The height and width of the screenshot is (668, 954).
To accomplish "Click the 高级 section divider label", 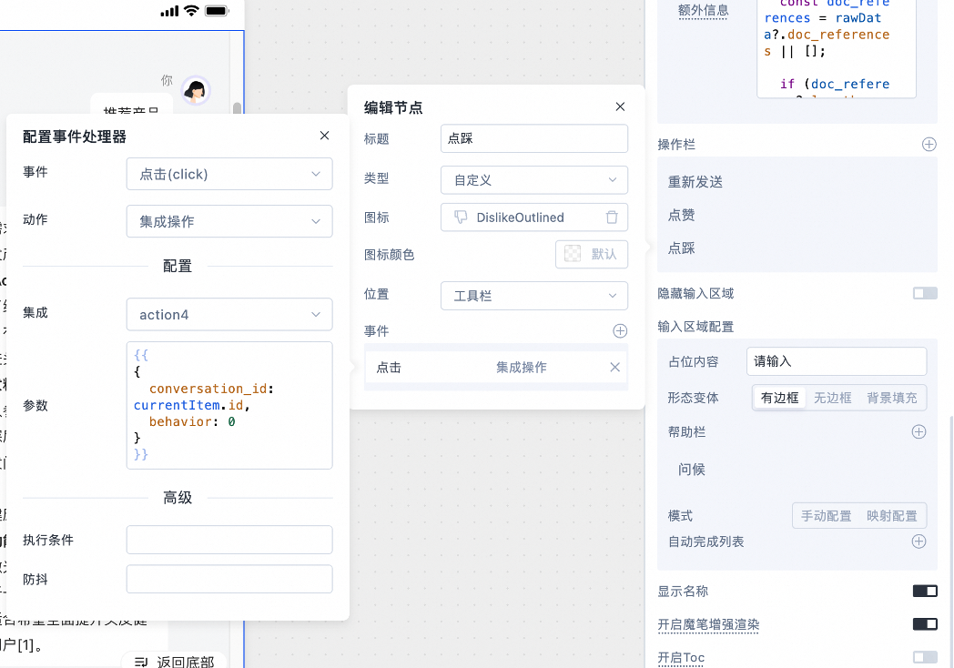I will [x=177, y=498].
